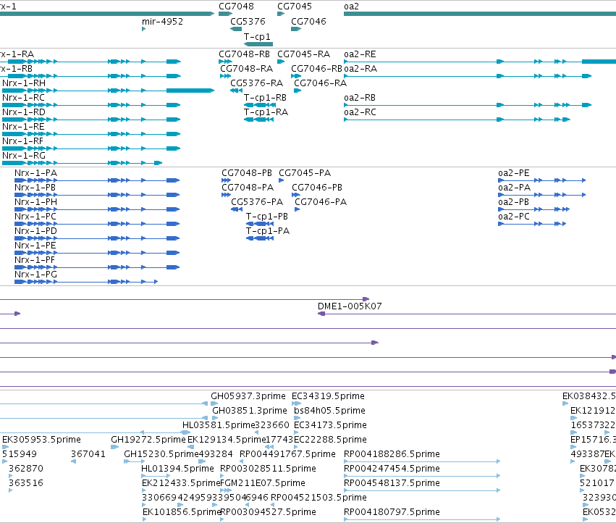Select the Nrx-1-RC transcript label
The height and width of the screenshot is (523, 616).
(23, 98)
